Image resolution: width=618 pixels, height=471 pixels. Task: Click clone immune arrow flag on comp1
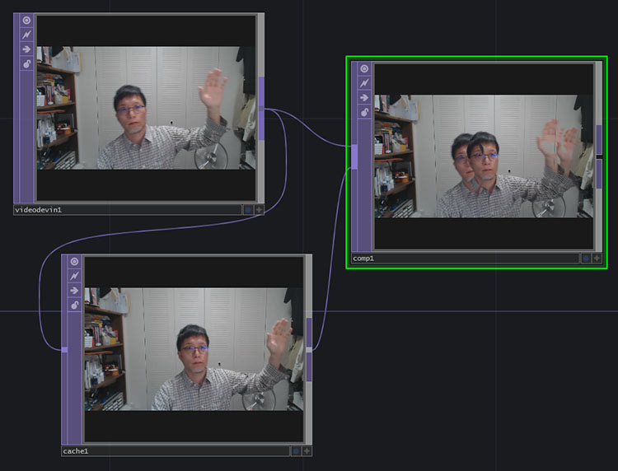[x=364, y=98]
